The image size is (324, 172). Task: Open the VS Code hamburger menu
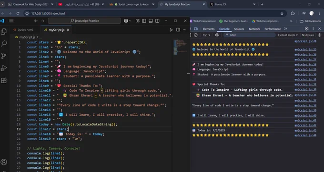pyautogui.click(x=11, y=21)
